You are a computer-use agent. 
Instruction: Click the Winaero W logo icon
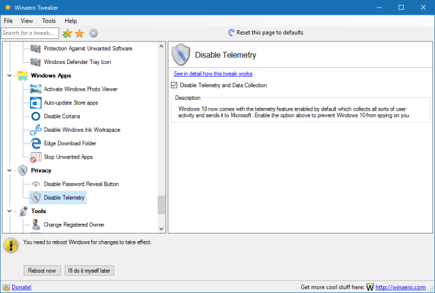370,287
